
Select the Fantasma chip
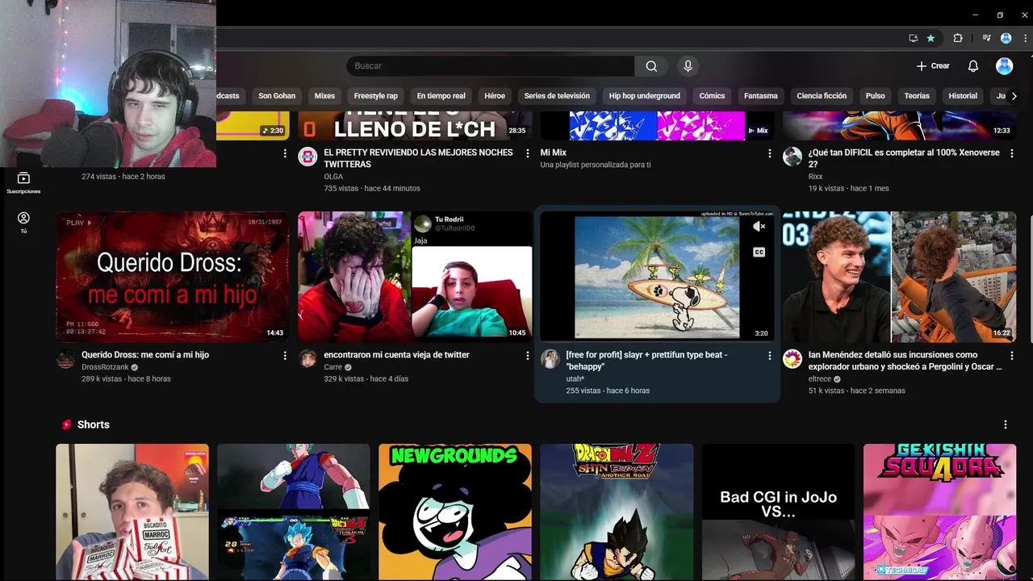click(x=761, y=96)
